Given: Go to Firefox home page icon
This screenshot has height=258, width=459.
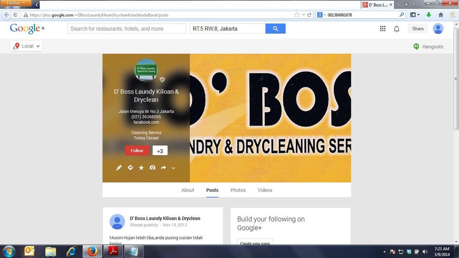Looking at the screenshot, I should point(441,15).
